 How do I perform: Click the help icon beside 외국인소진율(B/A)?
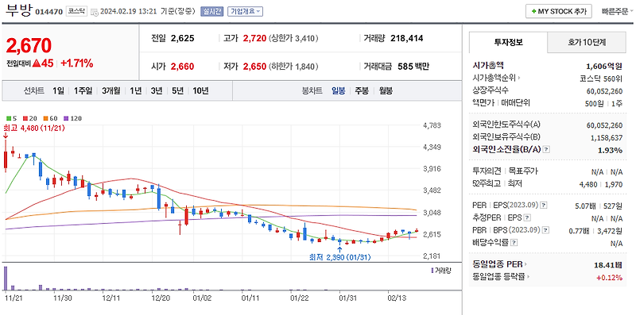(546, 150)
